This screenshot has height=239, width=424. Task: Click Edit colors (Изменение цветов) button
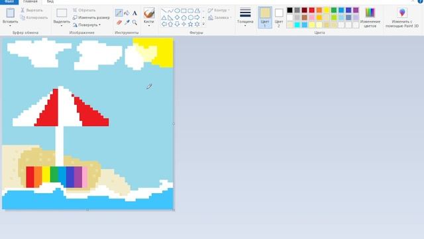370,17
